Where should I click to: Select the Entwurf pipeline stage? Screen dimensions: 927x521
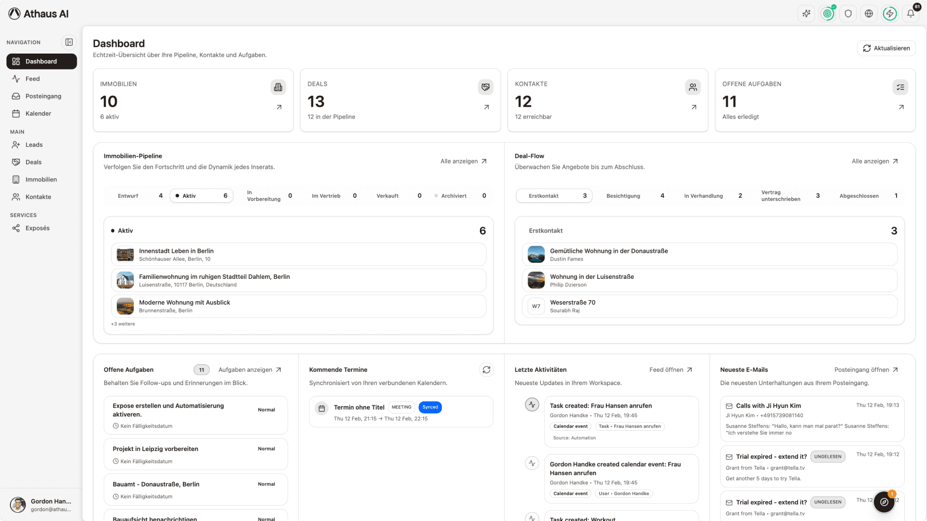140,196
